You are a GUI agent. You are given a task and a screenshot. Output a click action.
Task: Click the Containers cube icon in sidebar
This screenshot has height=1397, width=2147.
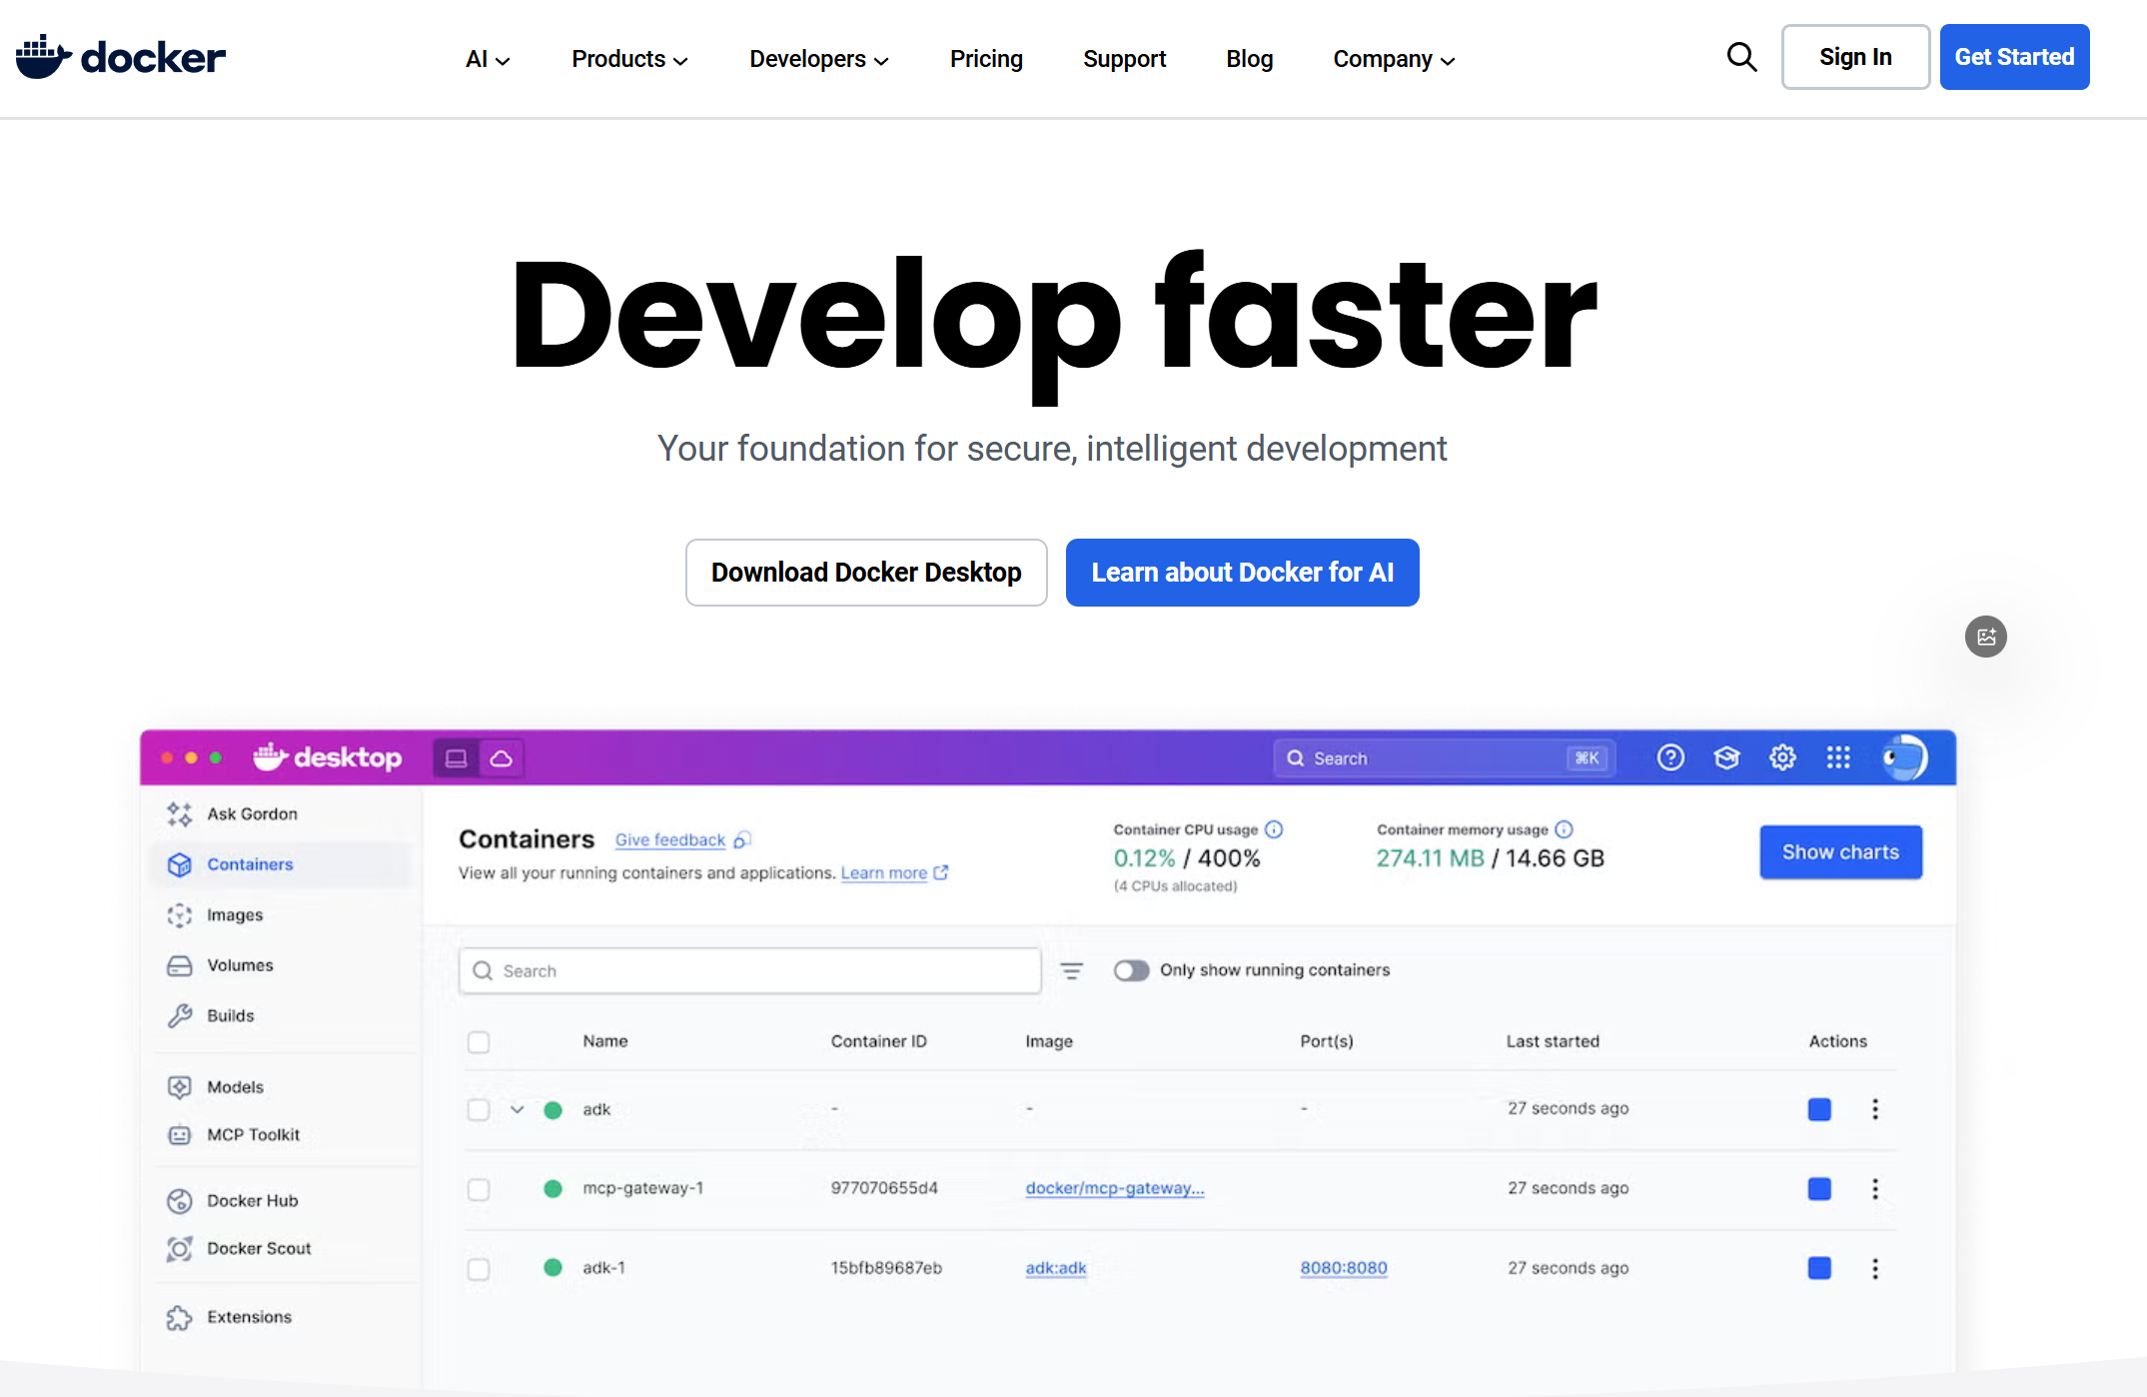180,864
